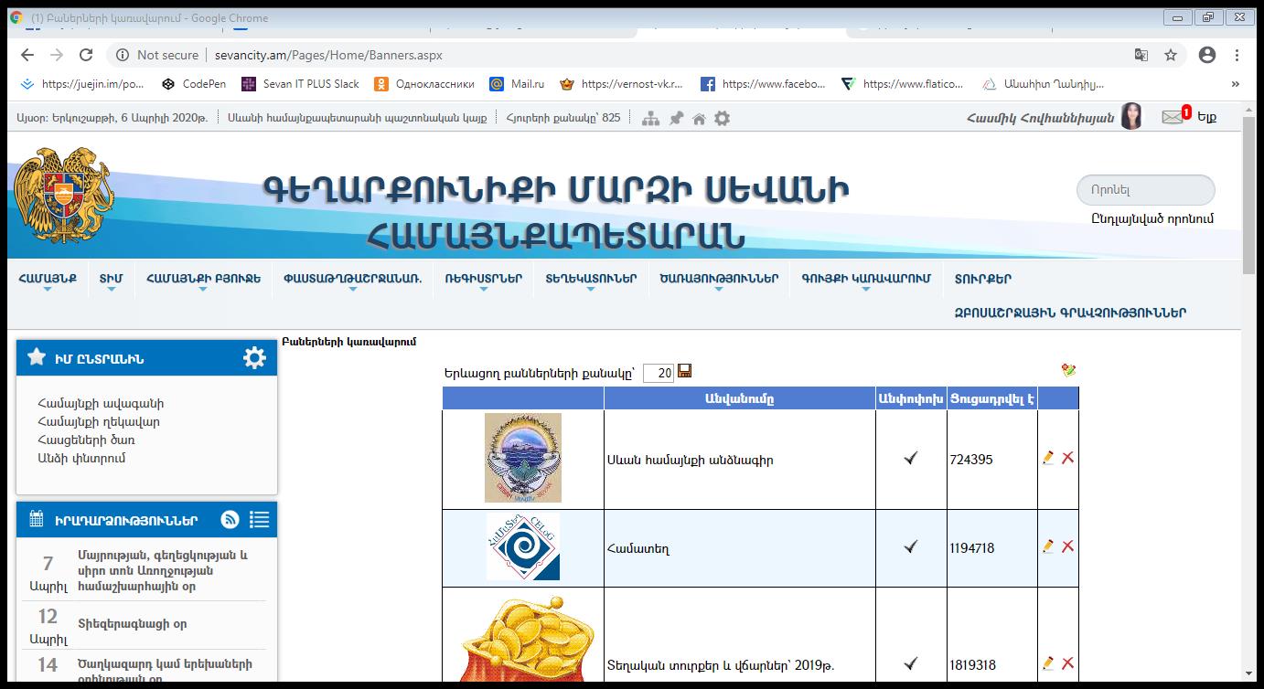Open the Google Translate icon in address bar
The height and width of the screenshot is (689, 1264).
click(1141, 55)
